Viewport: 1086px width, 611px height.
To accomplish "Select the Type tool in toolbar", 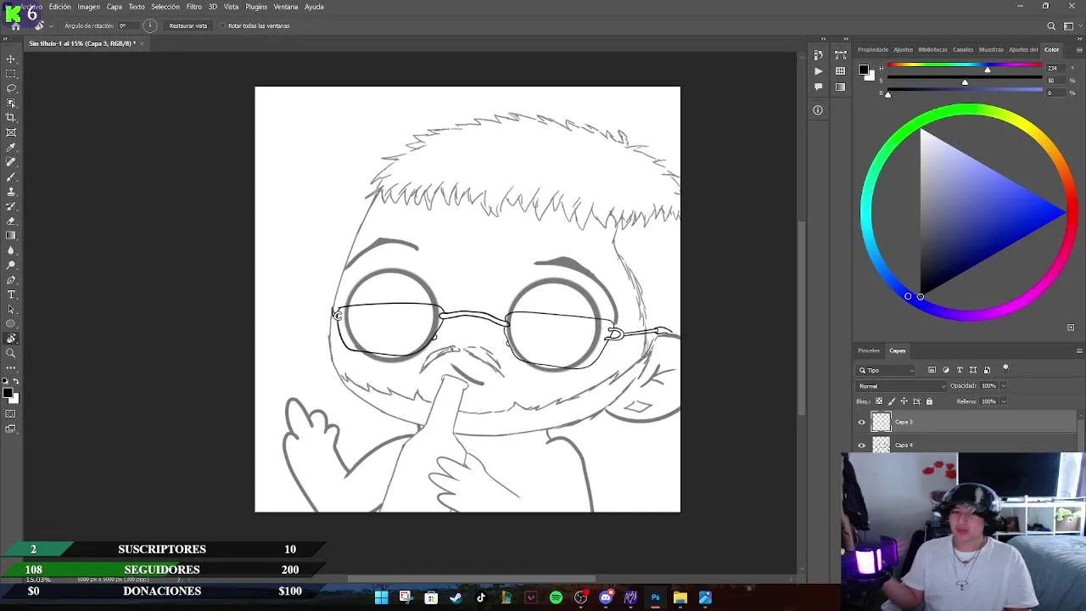I will tap(11, 294).
